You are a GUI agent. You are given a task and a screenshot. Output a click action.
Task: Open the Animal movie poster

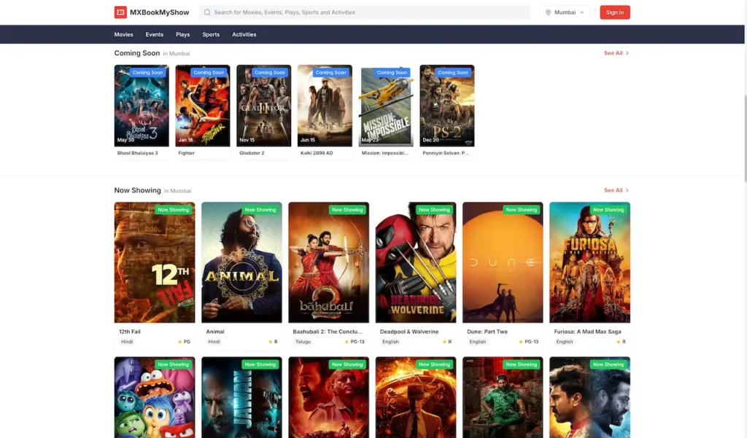[241, 262]
